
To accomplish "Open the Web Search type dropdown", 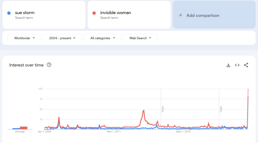I will coord(140,38).
